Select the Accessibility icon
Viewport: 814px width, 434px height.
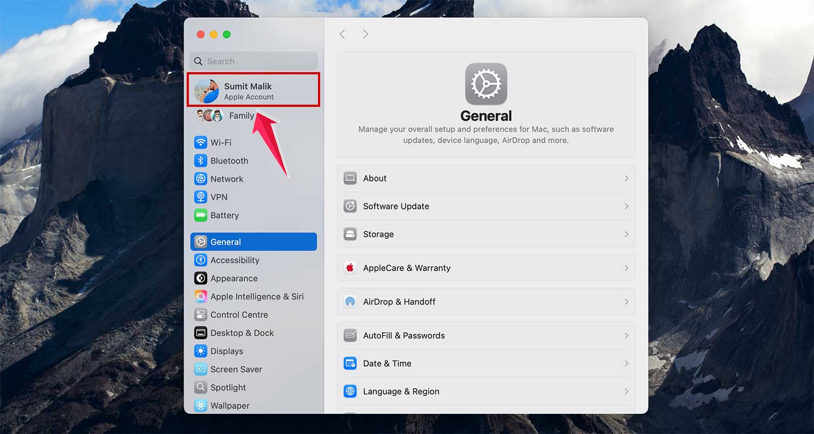click(x=201, y=260)
